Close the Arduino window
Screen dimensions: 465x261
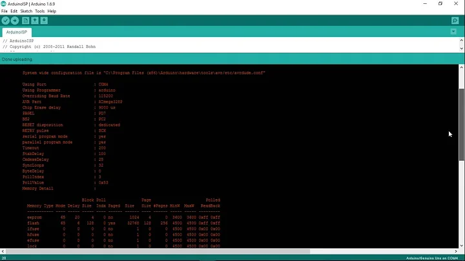(x=456, y=4)
